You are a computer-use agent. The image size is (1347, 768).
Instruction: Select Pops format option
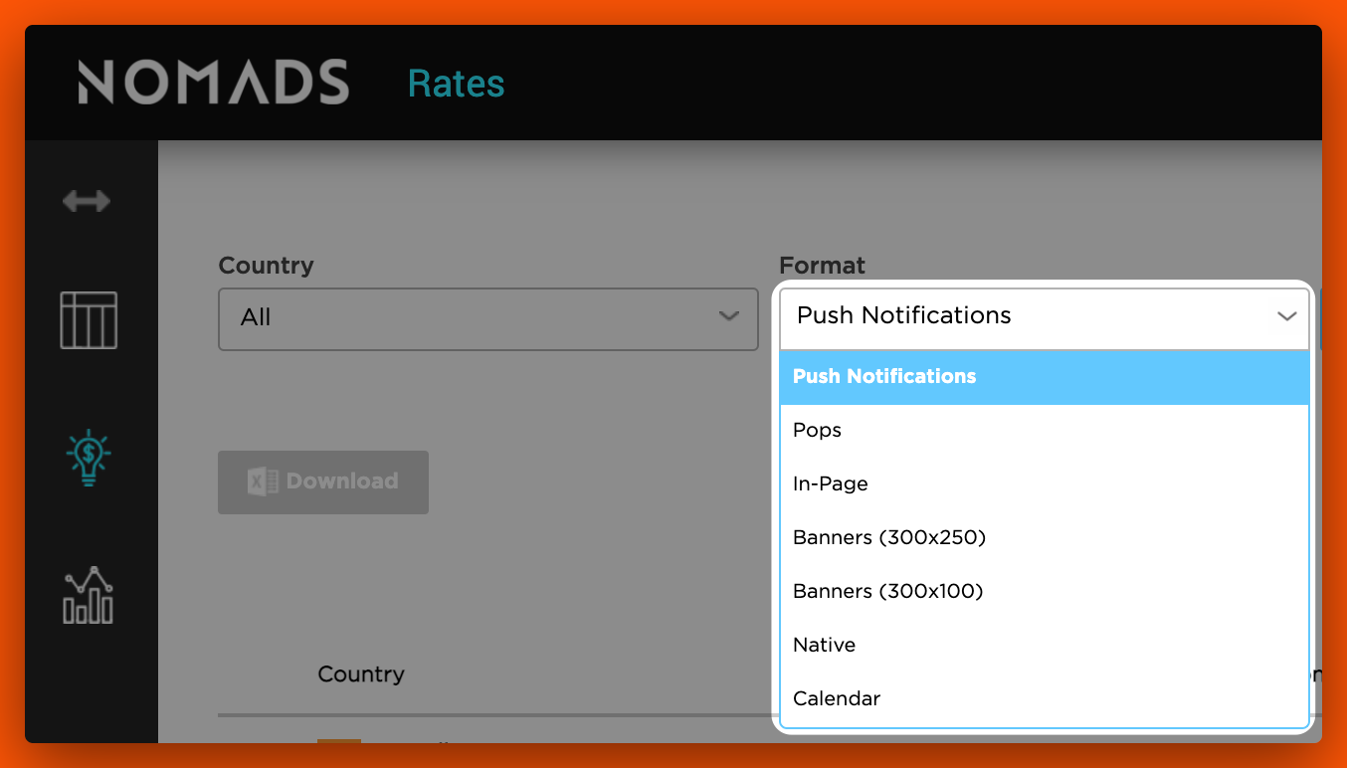pyautogui.click(x=1044, y=431)
